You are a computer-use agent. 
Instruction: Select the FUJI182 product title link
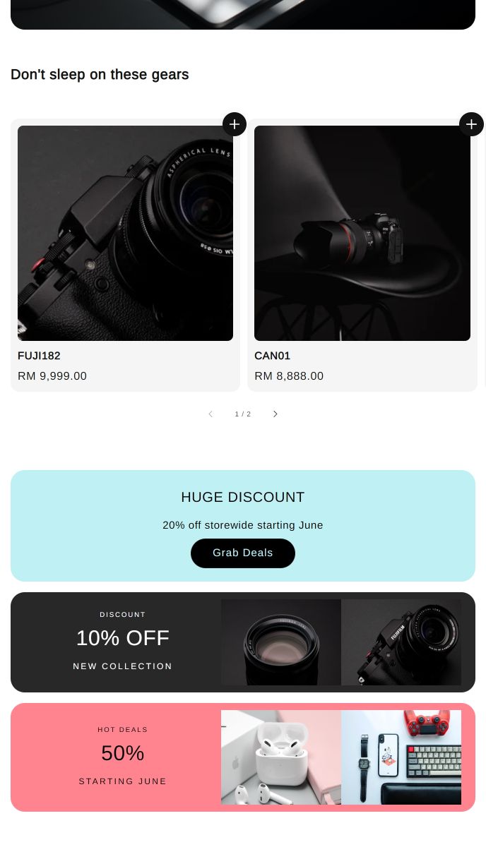click(x=39, y=356)
